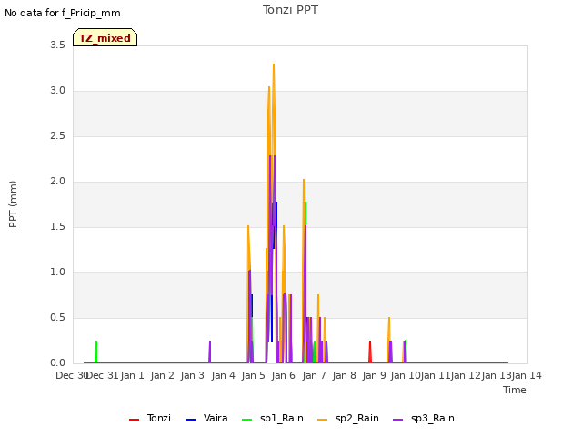Click the Jan 14 x-axis tick label
582x436 pixels.
527,375
